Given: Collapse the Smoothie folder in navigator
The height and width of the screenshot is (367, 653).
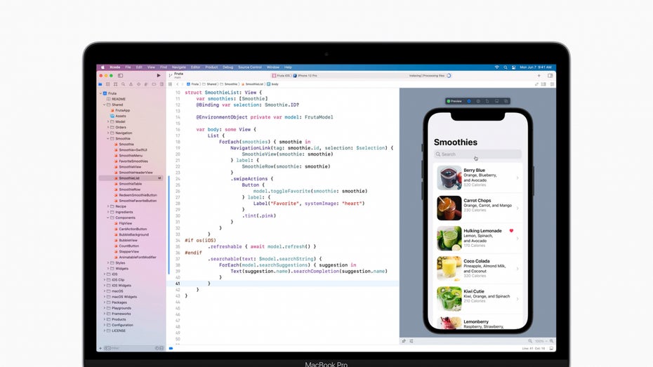Looking at the screenshot, I should coord(108,138).
